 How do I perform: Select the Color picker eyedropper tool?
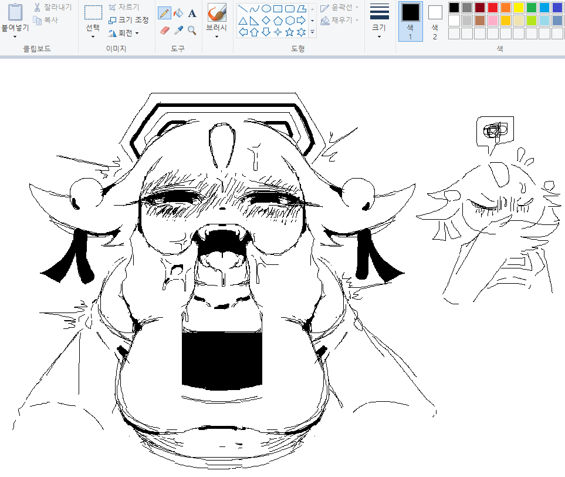coord(178,31)
